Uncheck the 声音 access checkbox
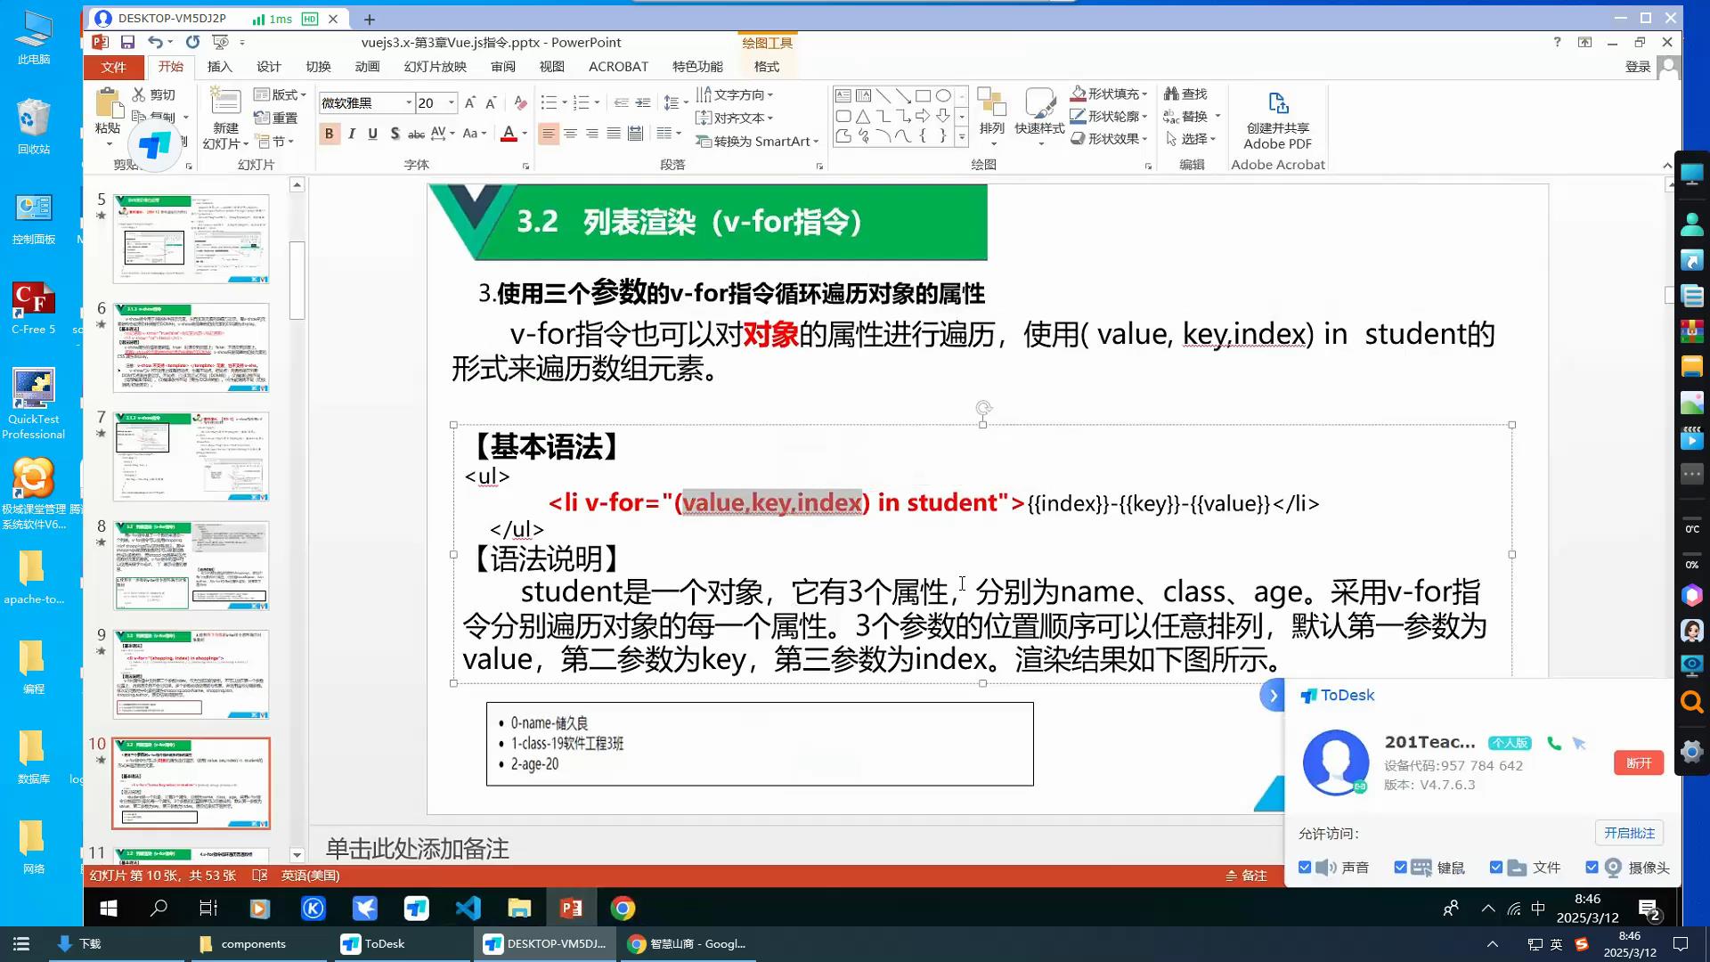Image resolution: width=1710 pixels, height=962 pixels. tap(1305, 868)
